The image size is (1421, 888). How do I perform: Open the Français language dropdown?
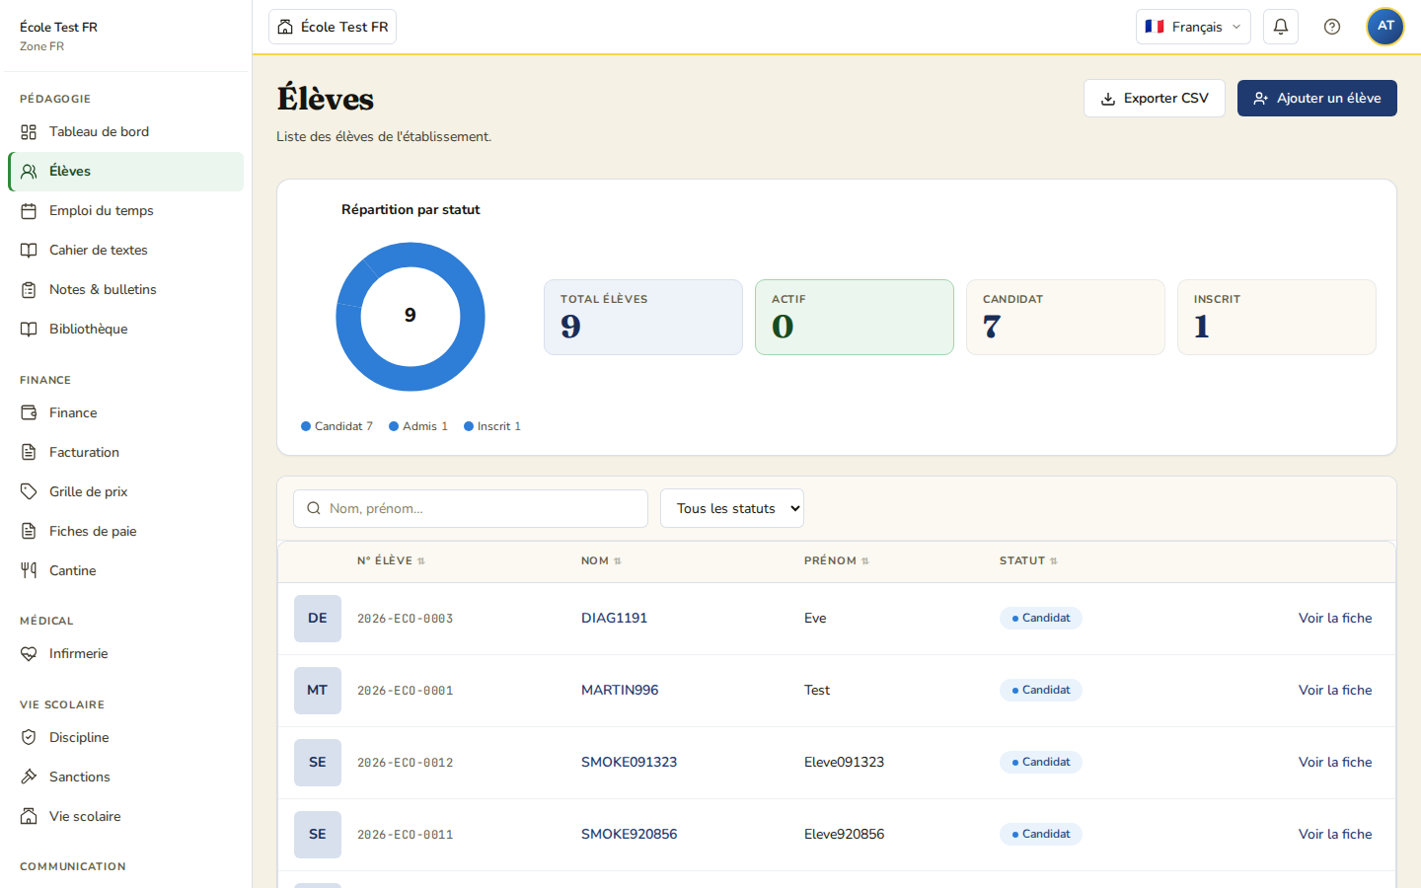1193,27
